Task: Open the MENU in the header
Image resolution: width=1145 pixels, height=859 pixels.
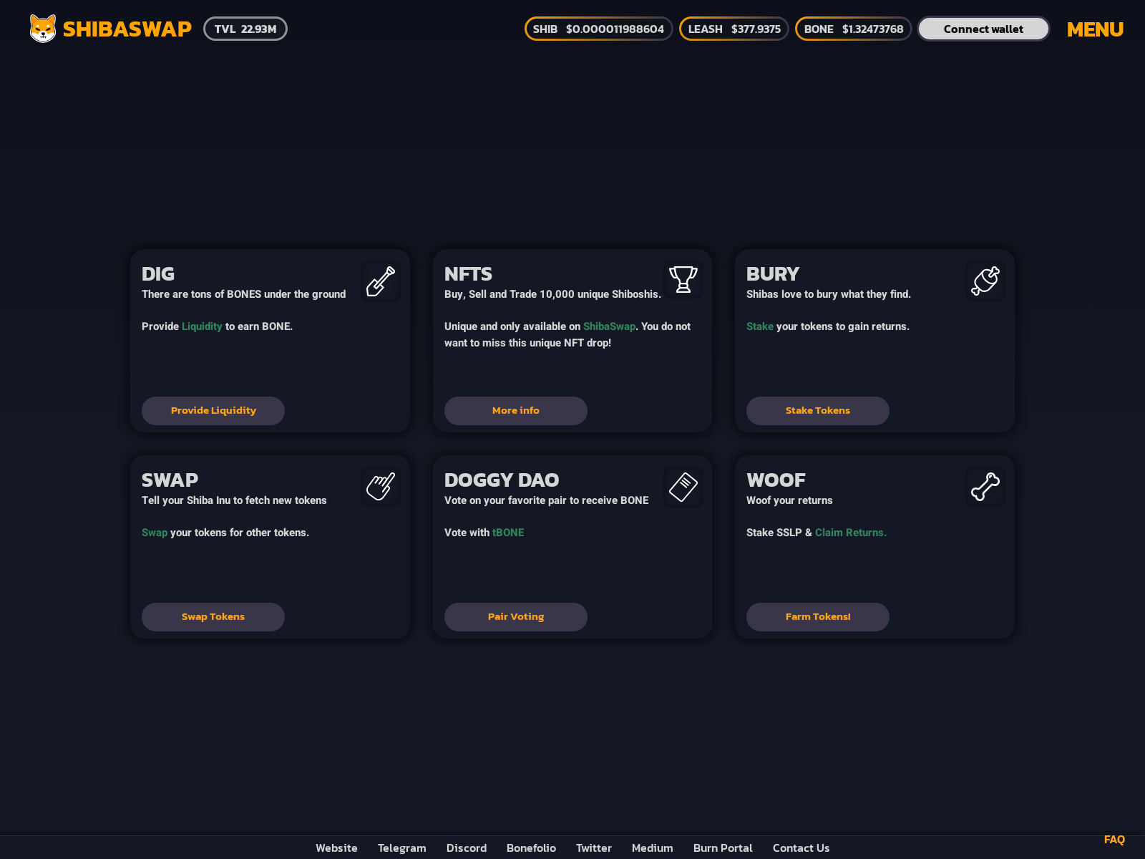Action: (1095, 29)
